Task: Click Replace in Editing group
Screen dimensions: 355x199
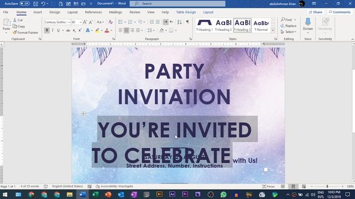Action: (288, 26)
